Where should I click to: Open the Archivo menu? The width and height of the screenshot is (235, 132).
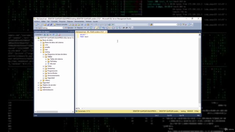tap(37, 21)
